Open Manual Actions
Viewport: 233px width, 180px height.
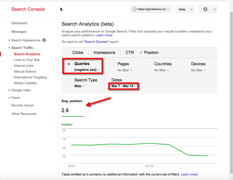pyautogui.click(x=25, y=71)
